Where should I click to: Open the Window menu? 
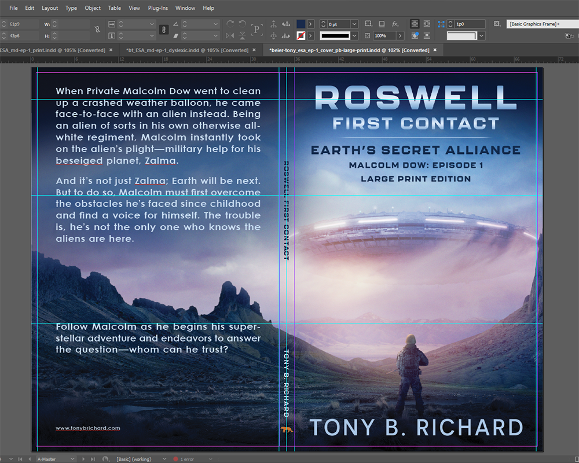click(185, 8)
